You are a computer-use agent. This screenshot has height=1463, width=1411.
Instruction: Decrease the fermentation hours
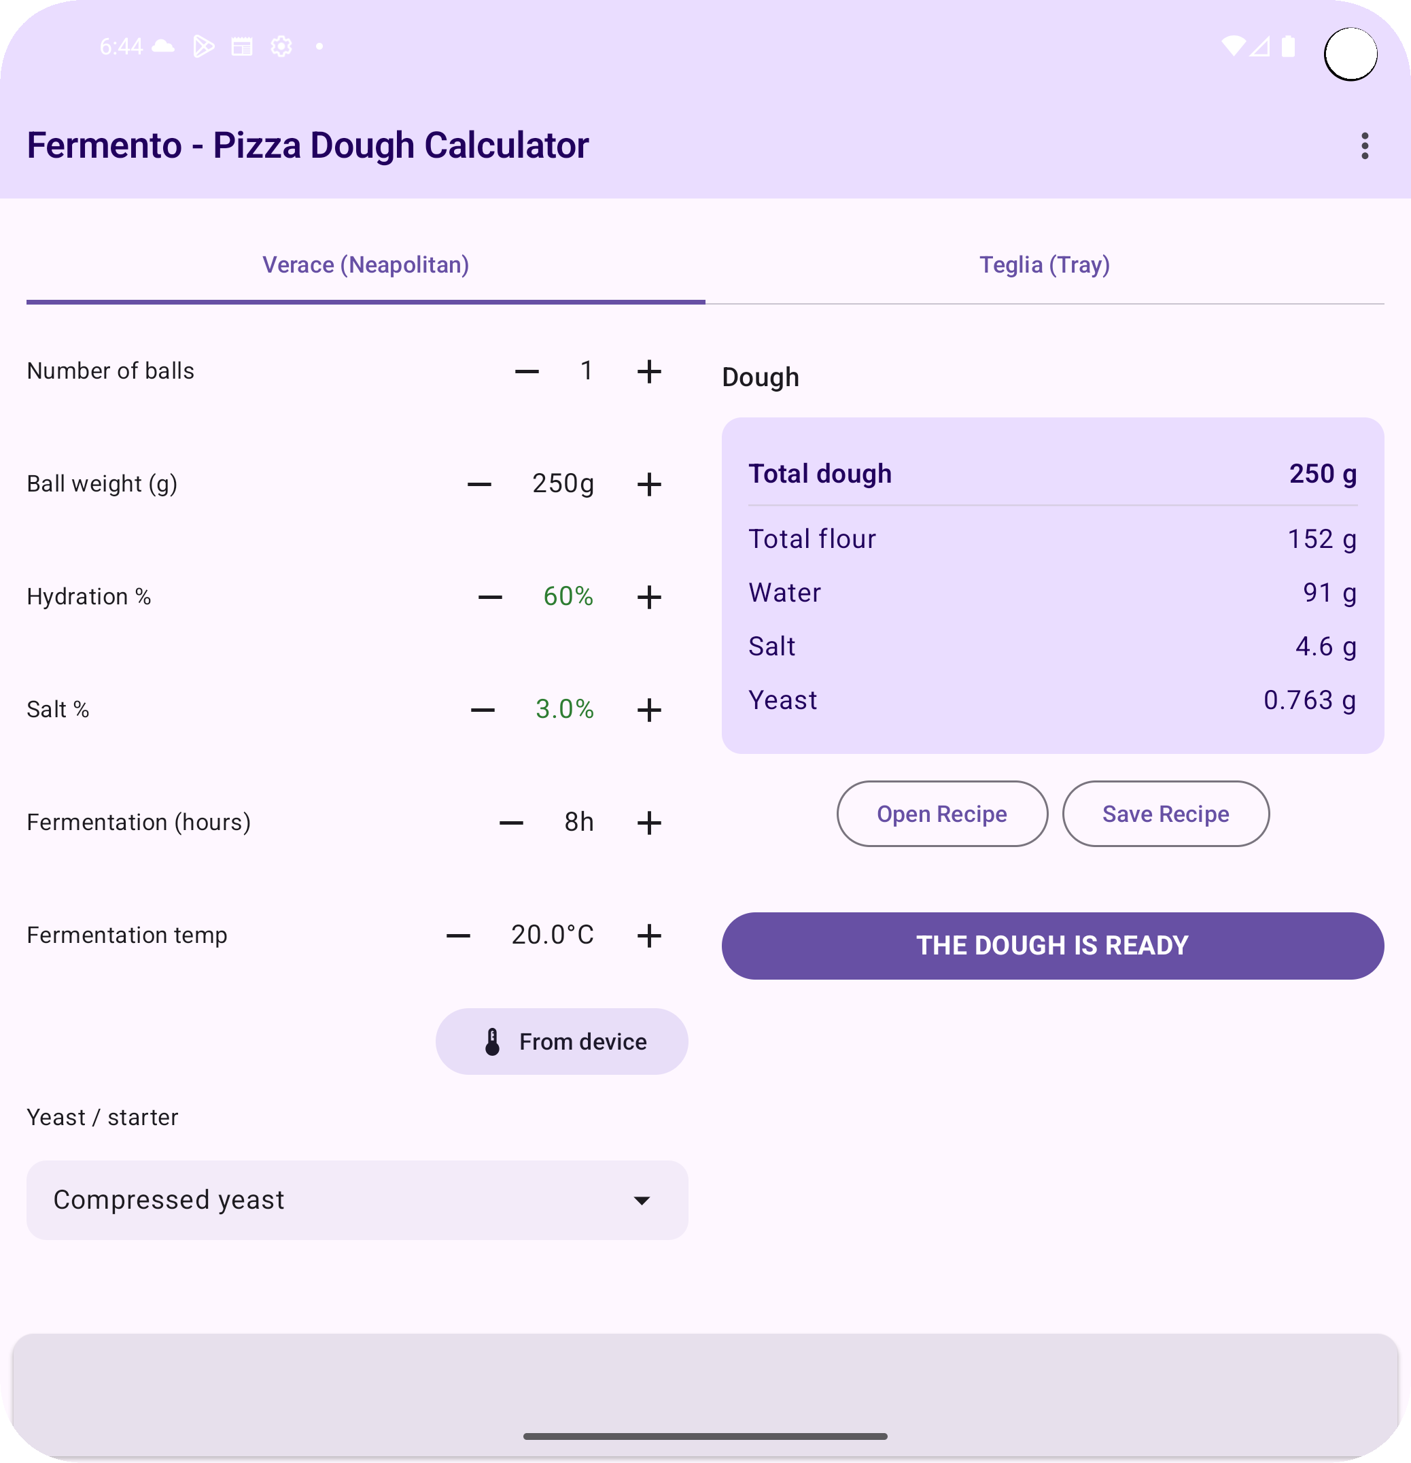tap(512, 823)
